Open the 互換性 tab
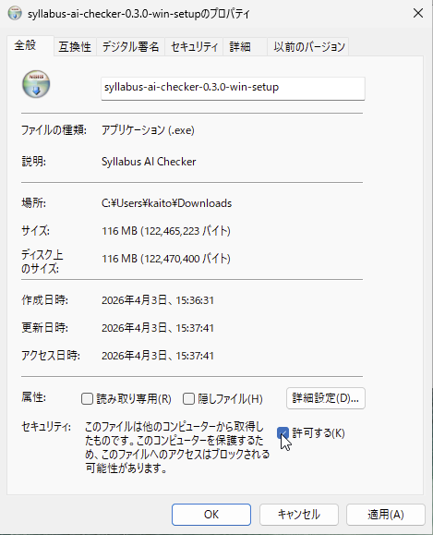Image resolution: width=433 pixels, height=535 pixels. (75, 47)
